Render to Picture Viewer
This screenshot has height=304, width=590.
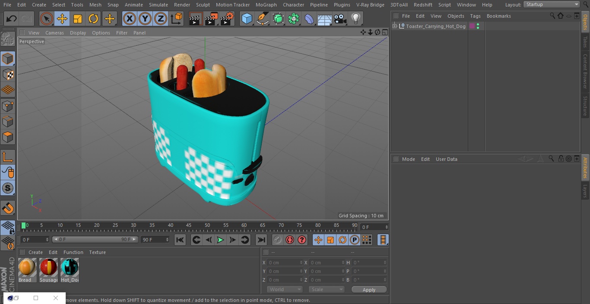pos(211,19)
